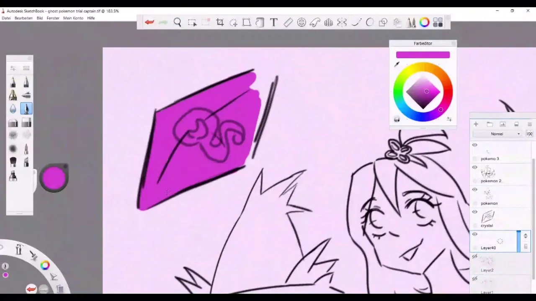Add an image layer
This screenshot has height=301, width=536.
pos(503,124)
